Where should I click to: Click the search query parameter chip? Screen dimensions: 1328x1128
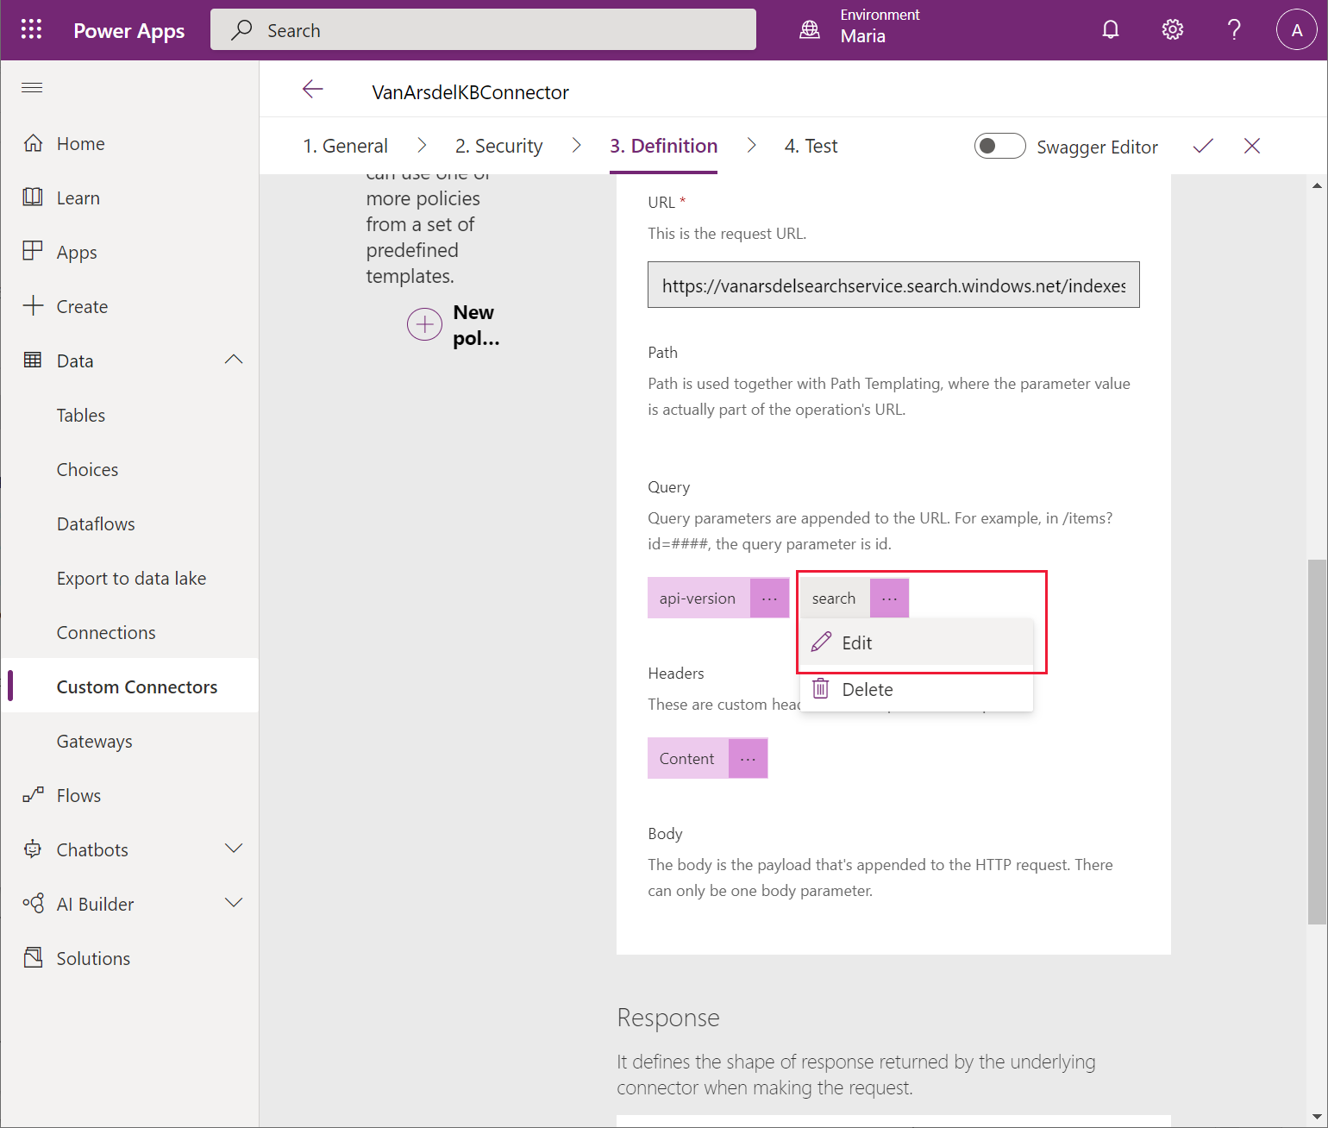point(835,598)
